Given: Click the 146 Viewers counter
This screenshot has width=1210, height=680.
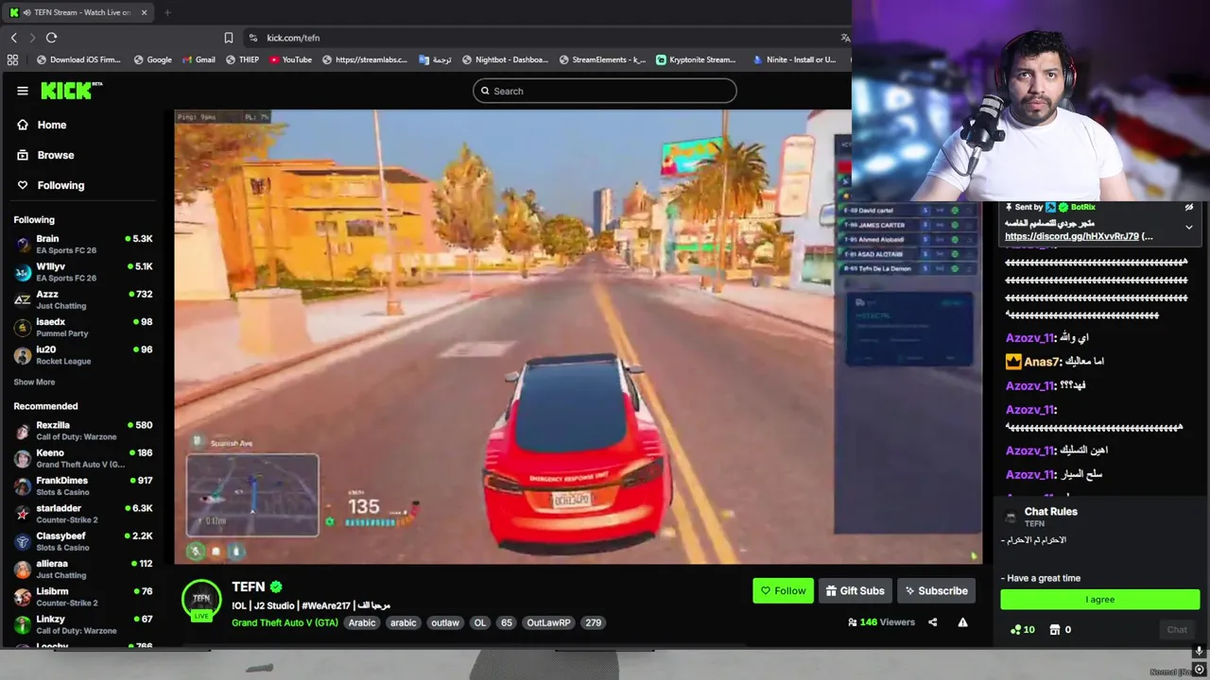Looking at the screenshot, I should point(882,622).
